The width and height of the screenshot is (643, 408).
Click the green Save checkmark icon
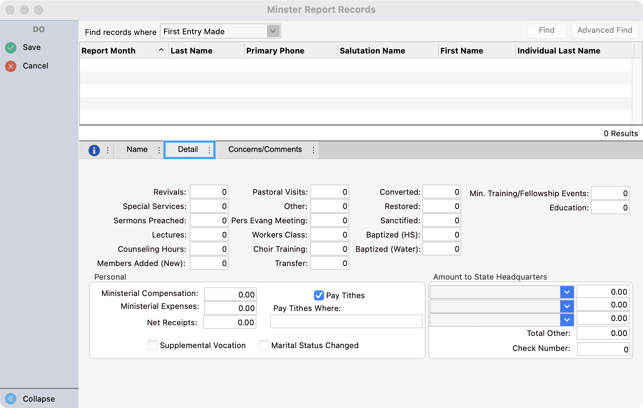click(11, 47)
